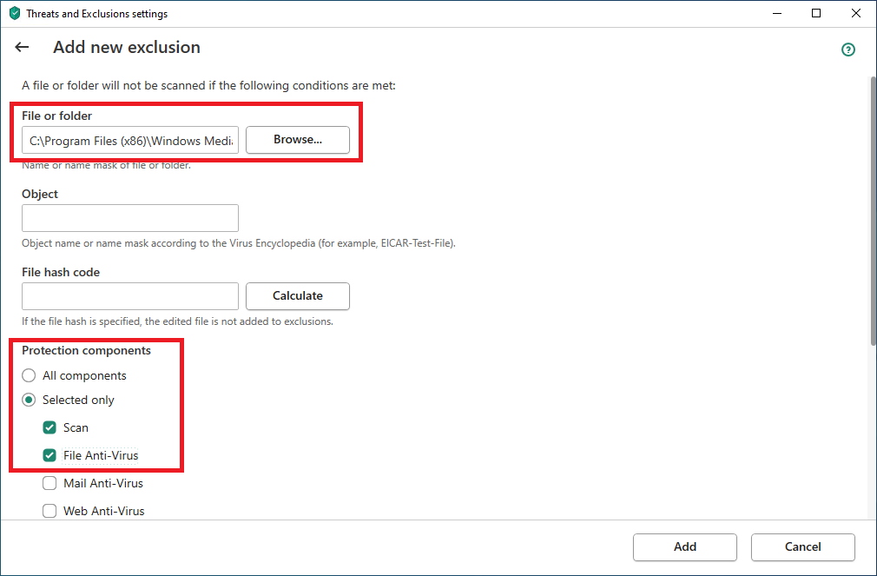Click the Calculate hash button
The height and width of the screenshot is (576, 877).
[x=297, y=296]
